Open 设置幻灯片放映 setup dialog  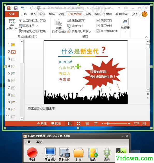tap(59, 26)
